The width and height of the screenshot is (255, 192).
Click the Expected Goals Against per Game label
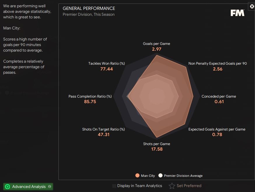click(x=217, y=129)
